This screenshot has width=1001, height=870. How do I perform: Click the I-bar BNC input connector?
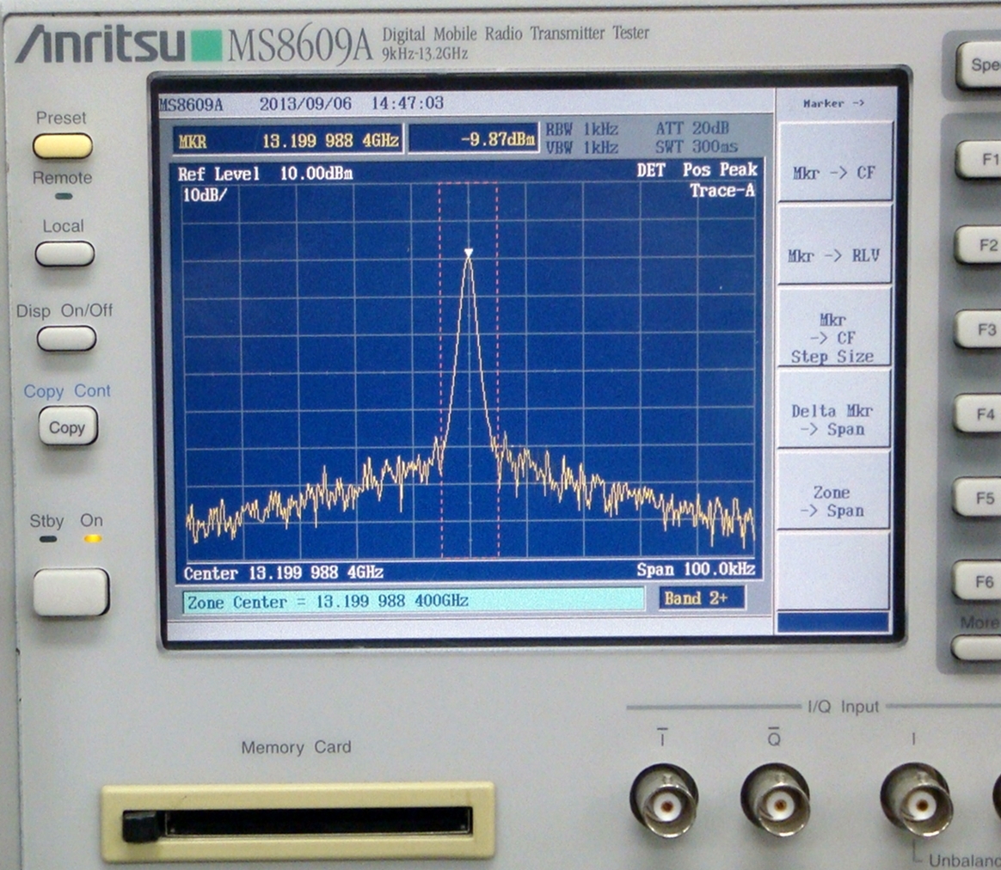pyautogui.click(x=664, y=800)
